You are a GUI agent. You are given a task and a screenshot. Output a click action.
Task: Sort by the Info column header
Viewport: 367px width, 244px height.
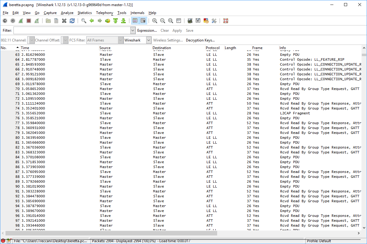coord(320,48)
